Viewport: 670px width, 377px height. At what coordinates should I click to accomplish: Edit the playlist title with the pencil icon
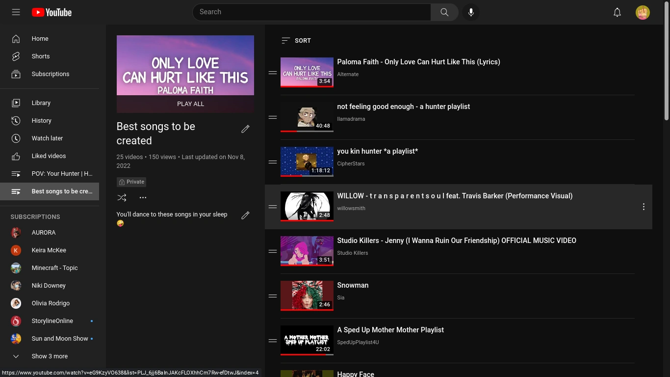tap(245, 129)
